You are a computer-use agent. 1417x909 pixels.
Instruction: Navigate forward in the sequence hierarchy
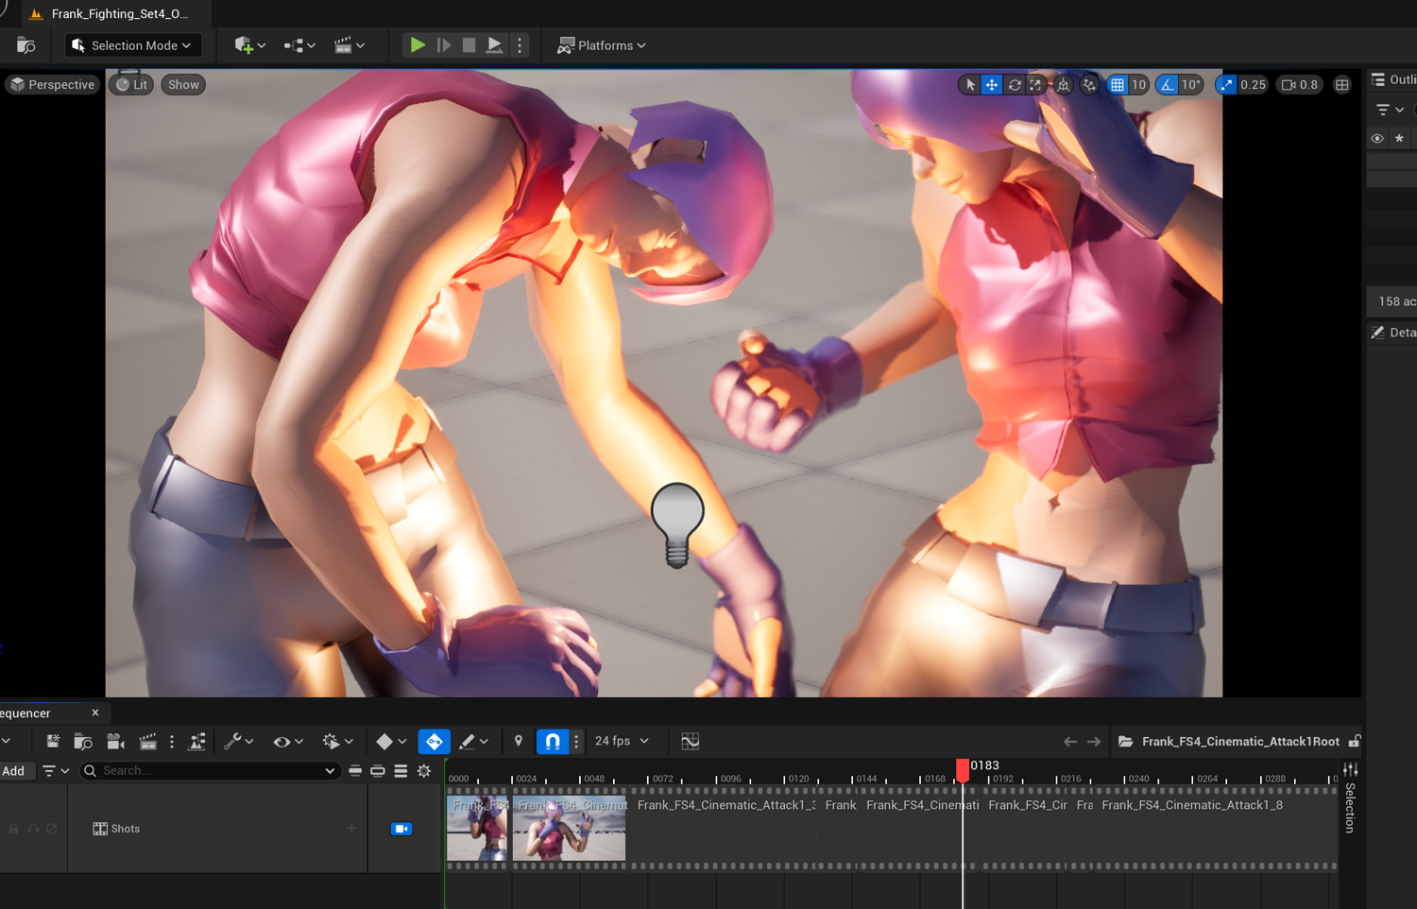pyautogui.click(x=1094, y=742)
